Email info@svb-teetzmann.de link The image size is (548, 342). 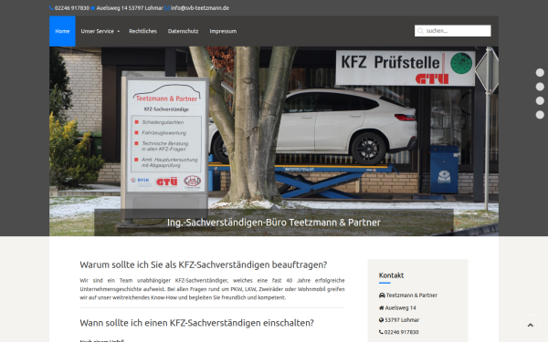click(200, 8)
